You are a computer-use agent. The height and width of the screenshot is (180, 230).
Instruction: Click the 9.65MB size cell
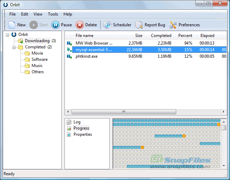tap(135, 56)
